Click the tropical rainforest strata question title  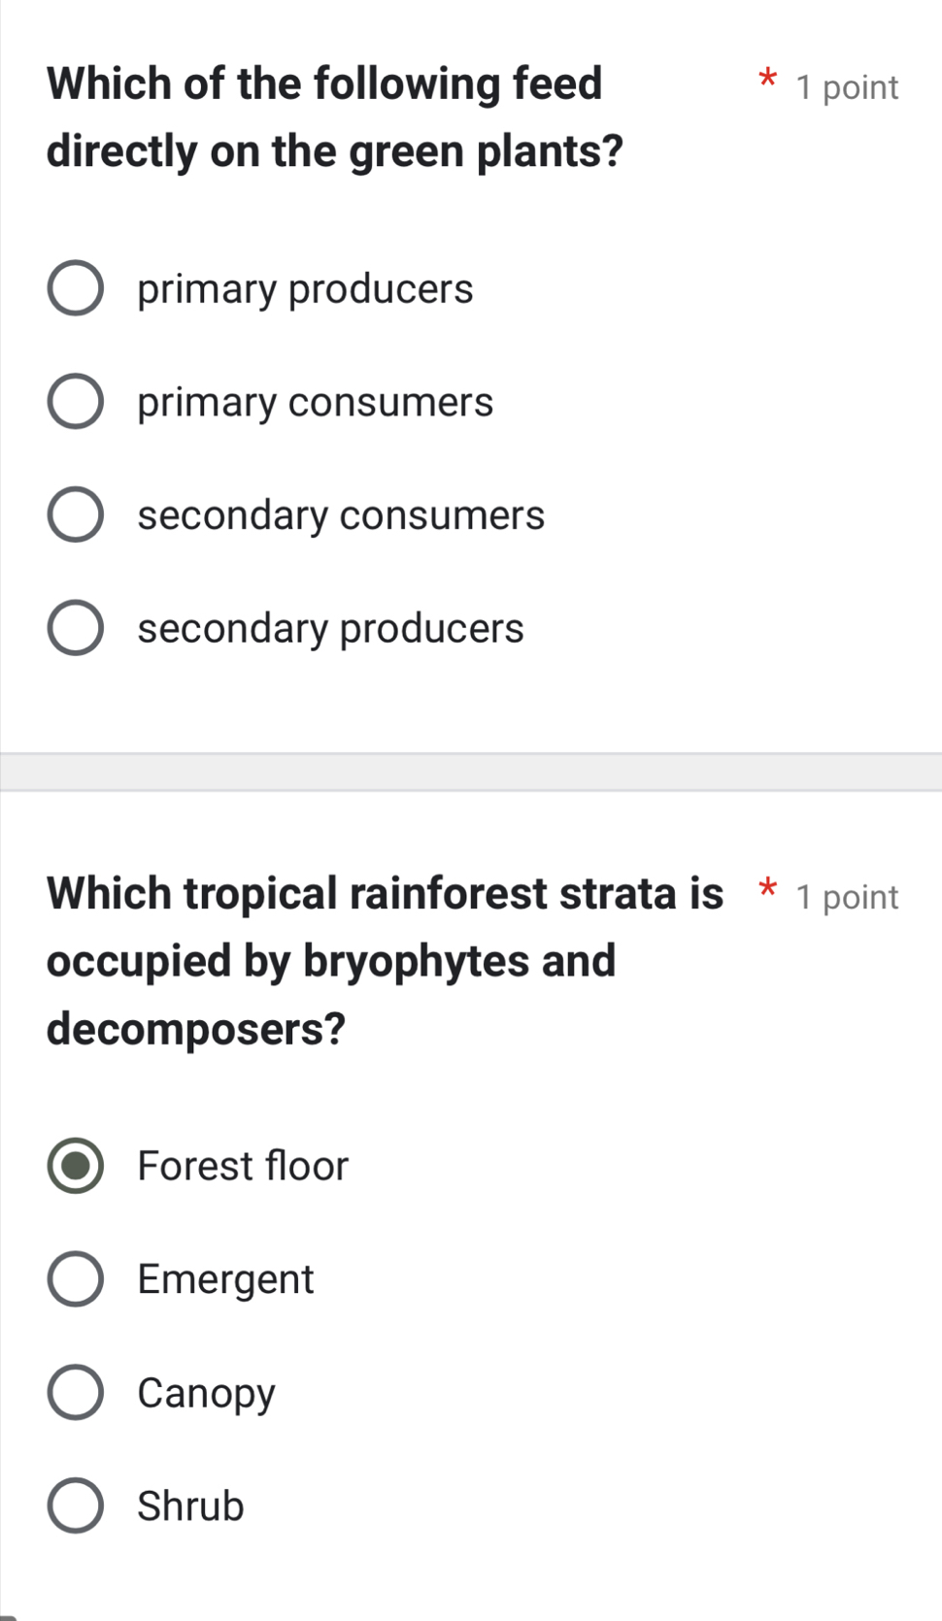click(x=385, y=960)
